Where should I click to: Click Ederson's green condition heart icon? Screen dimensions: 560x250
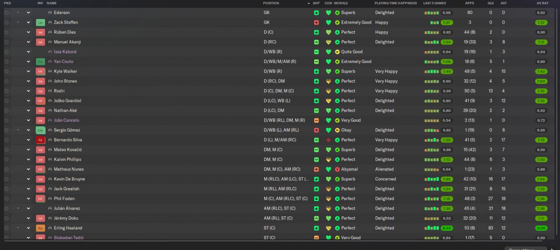329,13
